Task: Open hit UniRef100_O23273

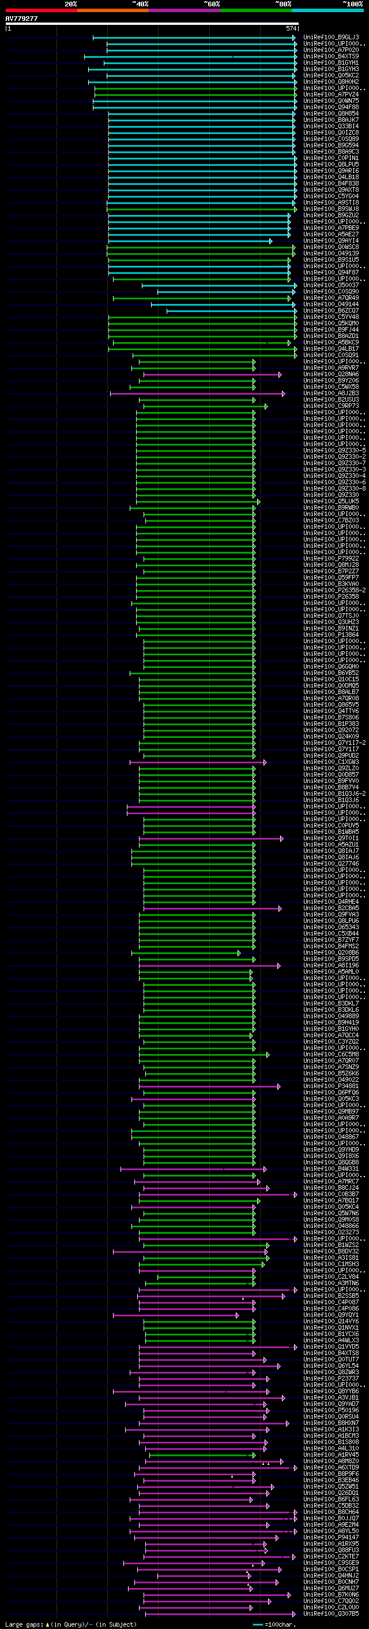Action: [x=331, y=1232]
